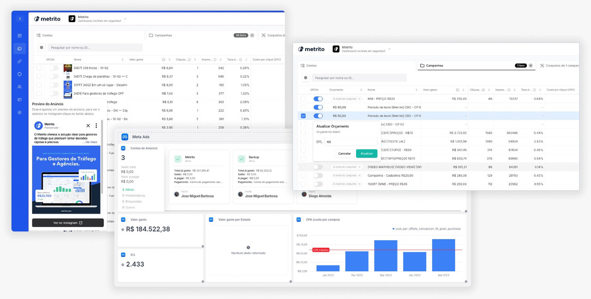The height and width of the screenshot is (299, 591).
Task: Click table settings gear in right window
Action: (x=305, y=78)
